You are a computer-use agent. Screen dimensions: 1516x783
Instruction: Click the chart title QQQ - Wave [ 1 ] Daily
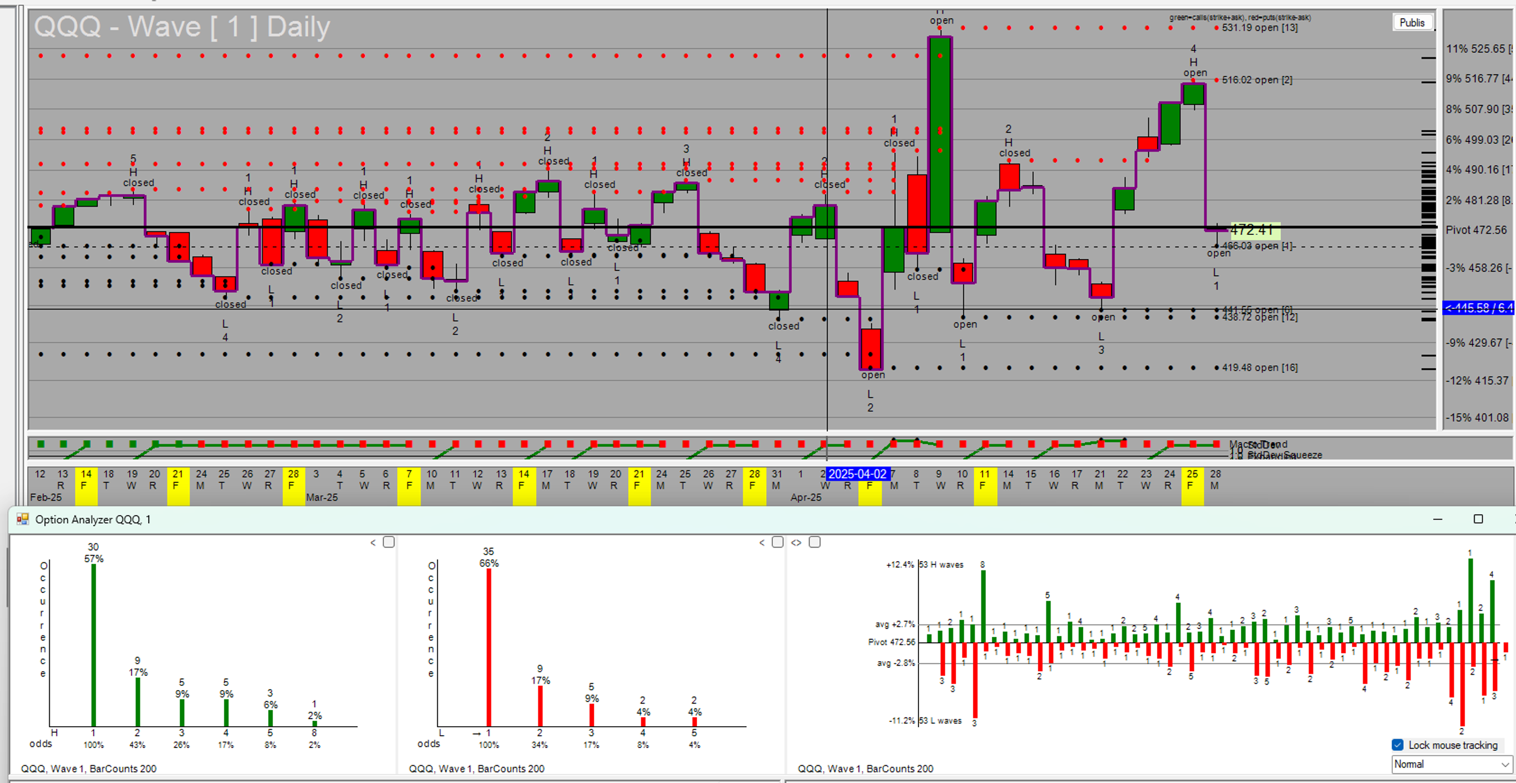pos(182,27)
